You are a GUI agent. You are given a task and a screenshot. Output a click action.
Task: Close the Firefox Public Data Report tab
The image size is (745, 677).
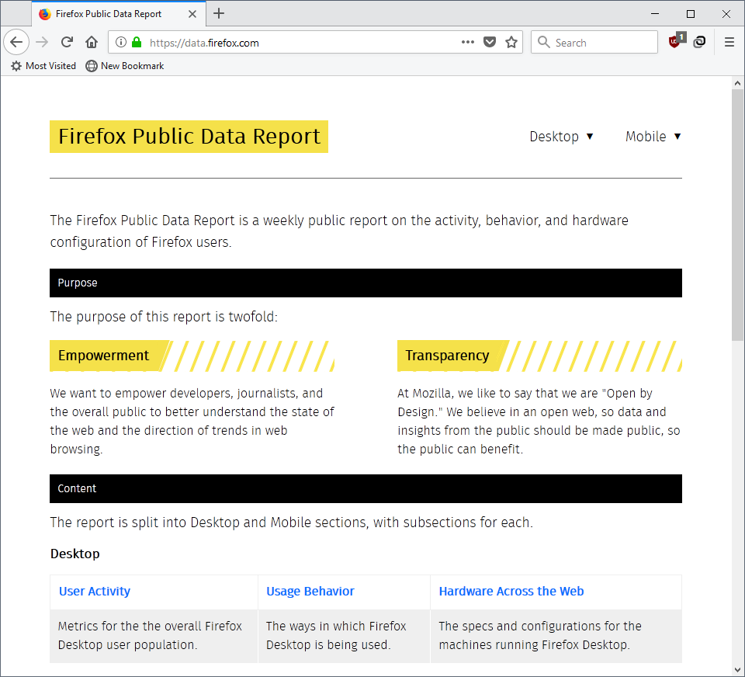coord(192,14)
